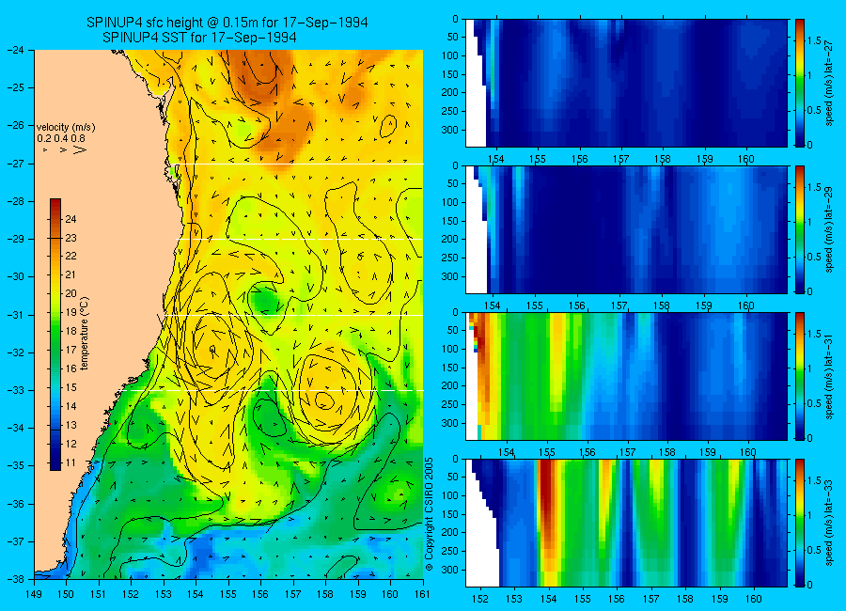Click the '-27' latitude label on the map axis
Screen dimensions: 846x611
16,164
